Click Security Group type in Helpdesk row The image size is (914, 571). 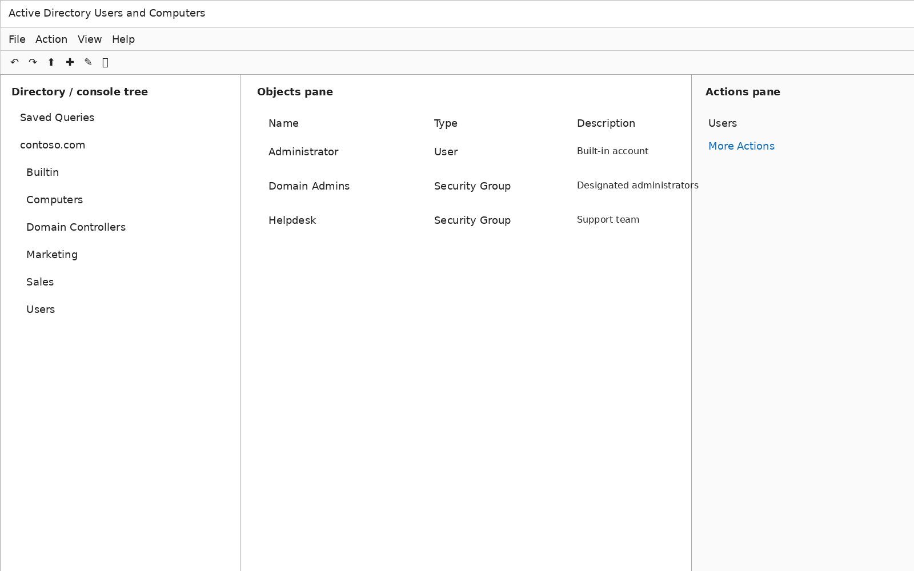pyautogui.click(x=472, y=220)
